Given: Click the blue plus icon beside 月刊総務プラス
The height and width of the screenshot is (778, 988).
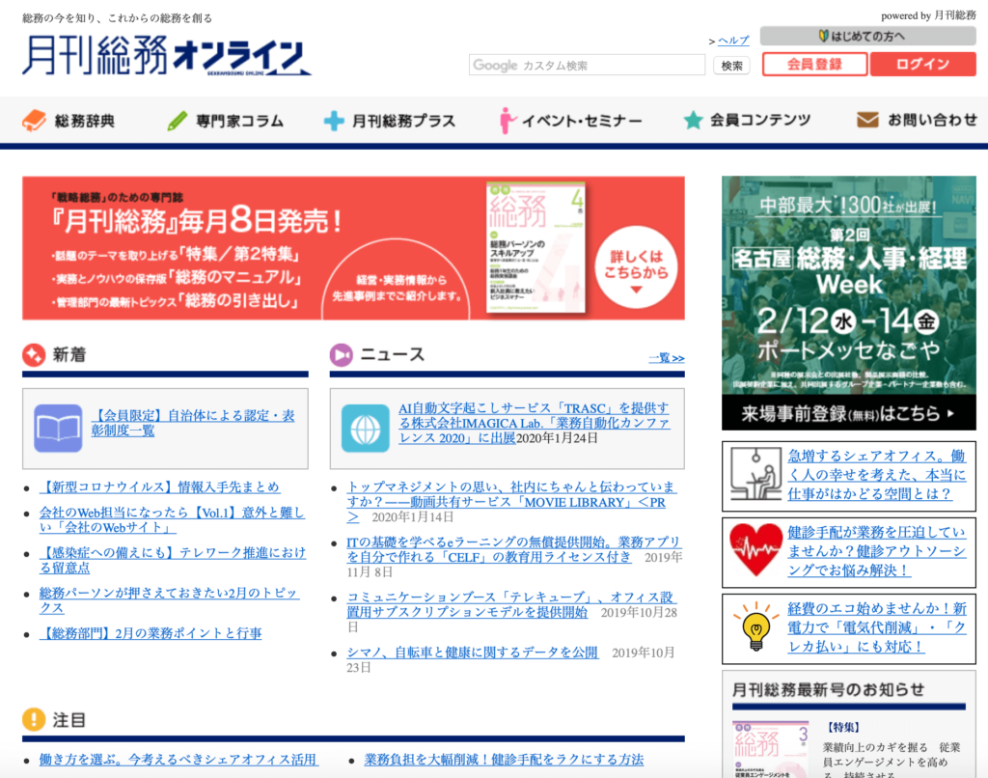Looking at the screenshot, I should pos(333,121).
